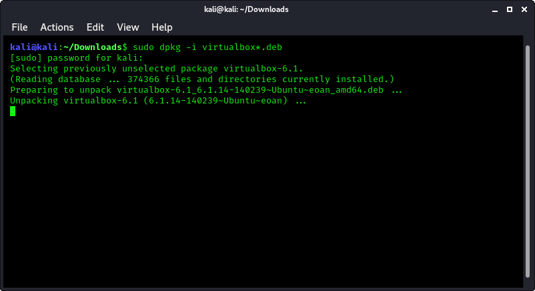Minimize the terminal window
535x291 pixels.
(x=495, y=9)
